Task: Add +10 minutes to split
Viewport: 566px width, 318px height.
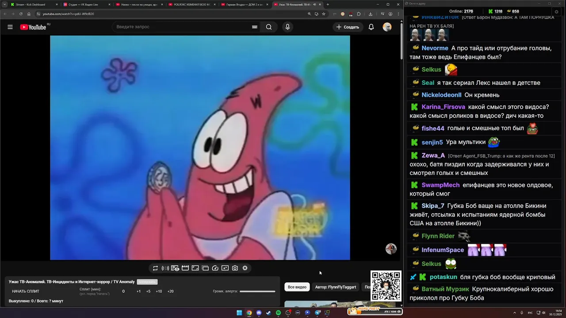Action: [159, 291]
